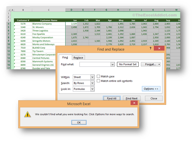Select the Tip Tavern cell

pos(44,51)
